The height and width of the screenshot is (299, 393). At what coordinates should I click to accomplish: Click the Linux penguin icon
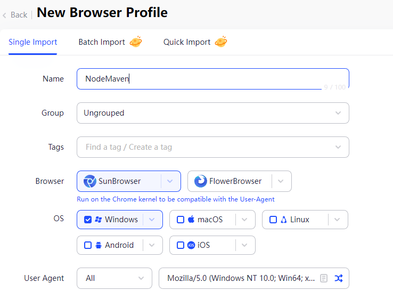[x=284, y=220]
